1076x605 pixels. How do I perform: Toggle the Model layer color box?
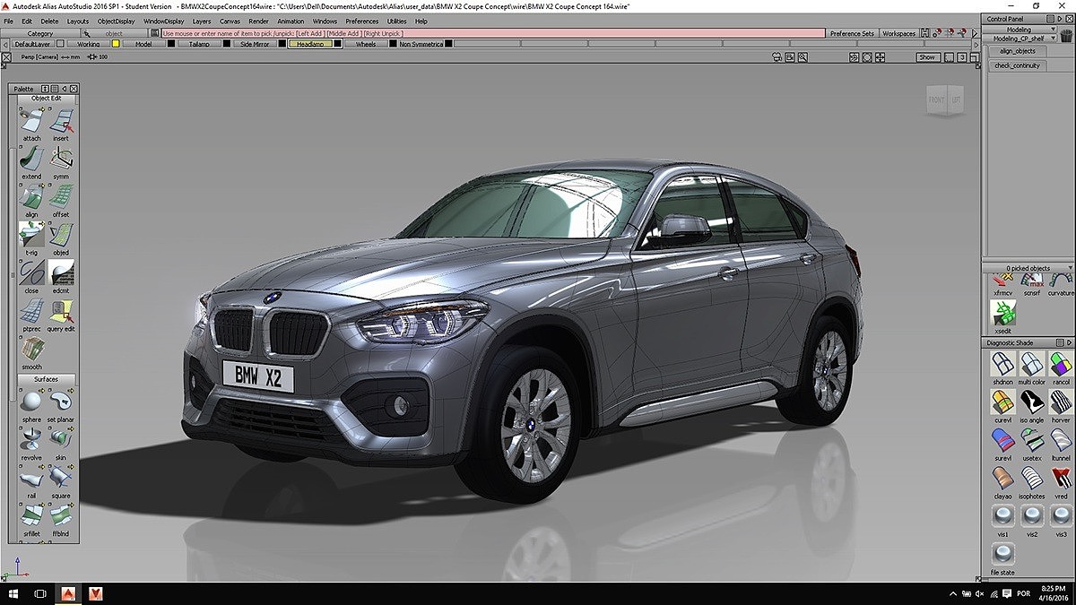170,44
